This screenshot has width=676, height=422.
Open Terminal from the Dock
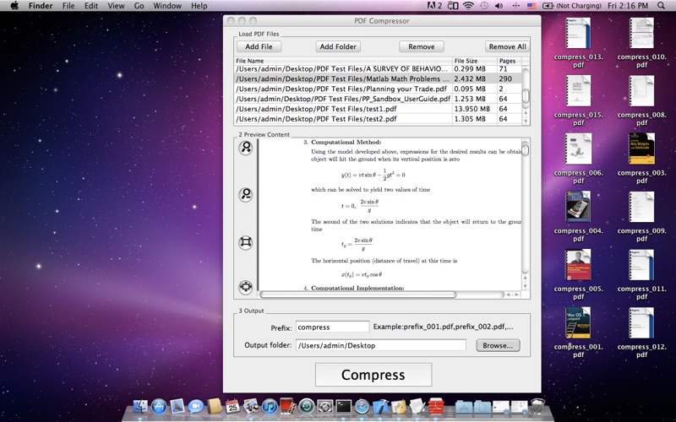[344, 406]
